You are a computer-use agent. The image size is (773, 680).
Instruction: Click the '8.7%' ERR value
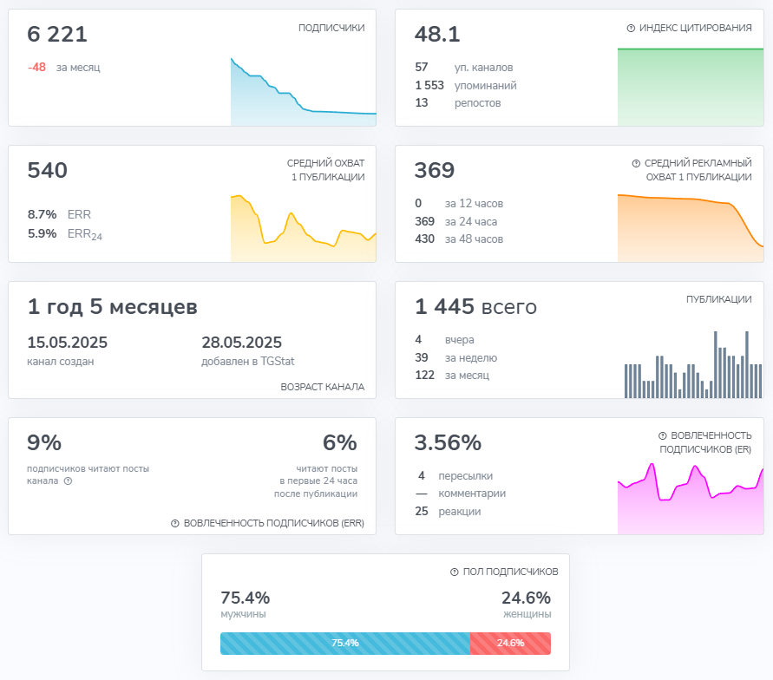point(42,214)
